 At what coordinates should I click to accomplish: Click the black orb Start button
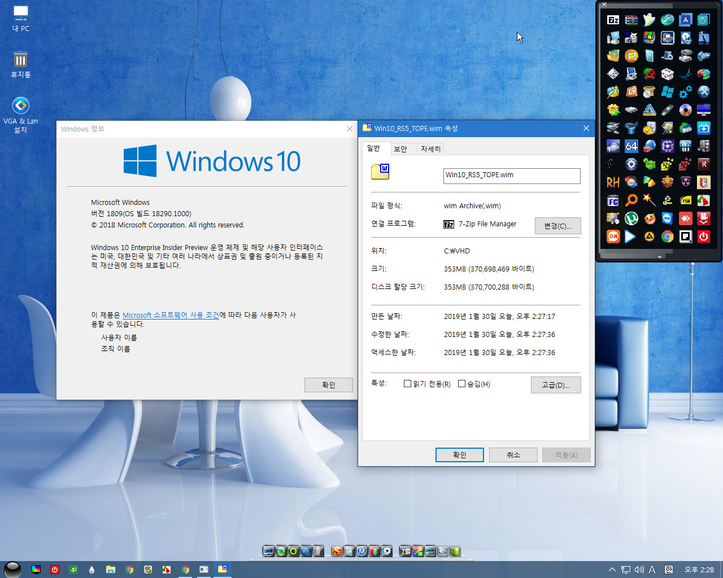[12, 570]
